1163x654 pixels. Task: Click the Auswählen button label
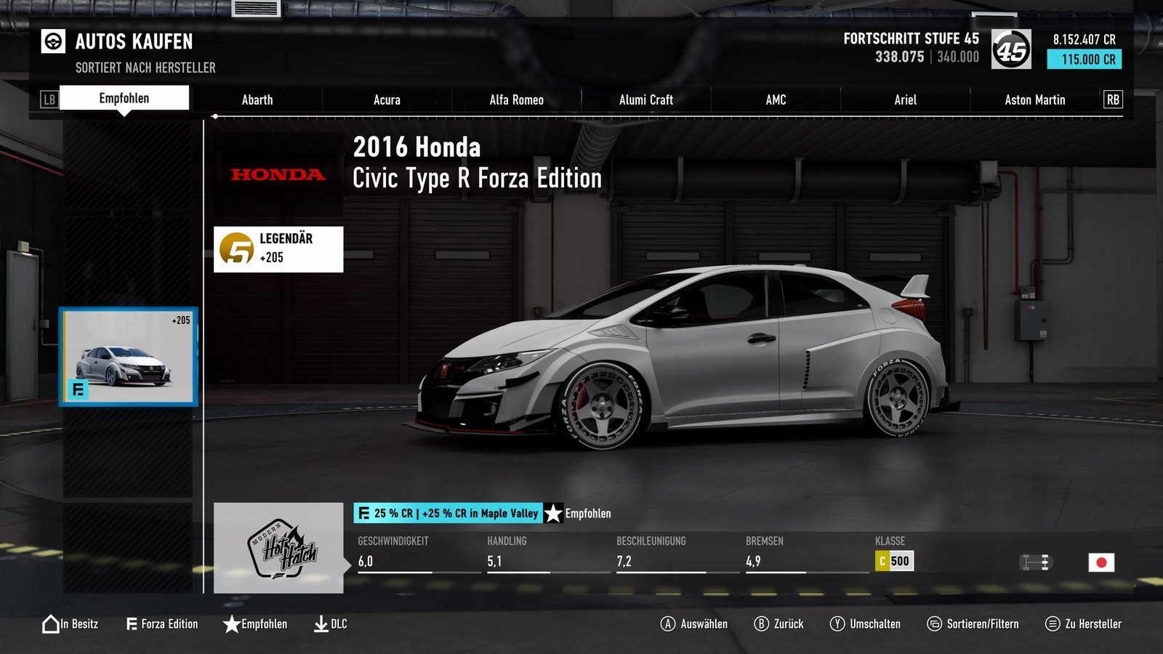(704, 623)
